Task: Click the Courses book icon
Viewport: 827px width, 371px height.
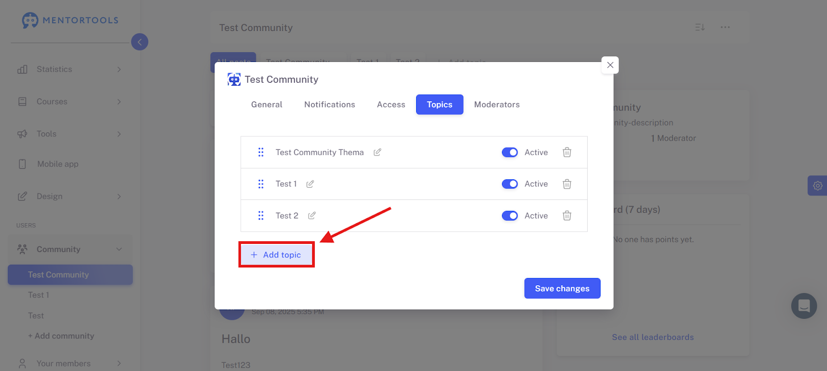Action: pyautogui.click(x=22, y=102)
